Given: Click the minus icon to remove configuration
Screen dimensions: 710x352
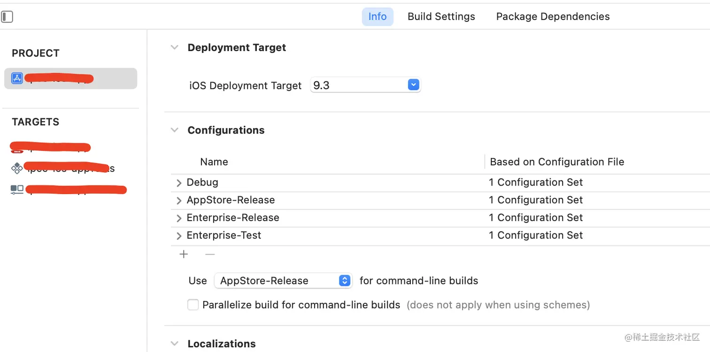Looking at the screenshot, I should click(x=210, y=254).
